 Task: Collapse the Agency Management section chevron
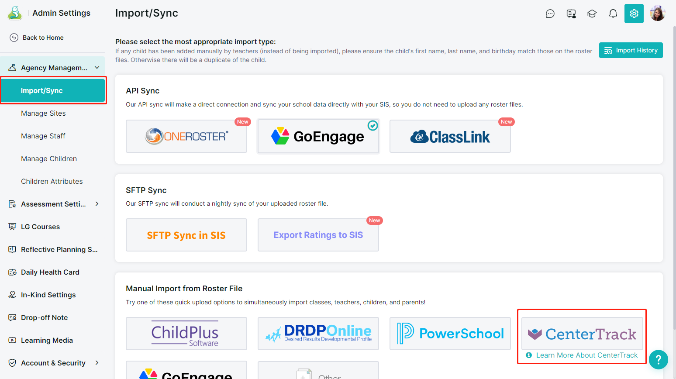point(97,68)
